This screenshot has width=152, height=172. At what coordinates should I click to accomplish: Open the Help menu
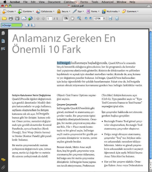pos(132,2)
